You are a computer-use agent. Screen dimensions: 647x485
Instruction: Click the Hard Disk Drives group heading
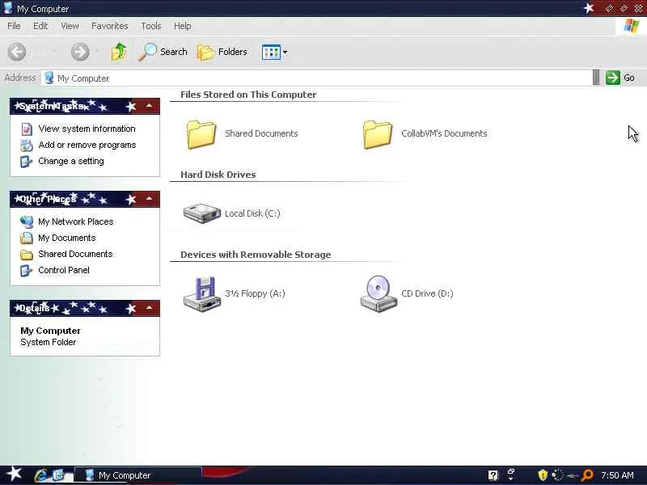pos(218,175)
